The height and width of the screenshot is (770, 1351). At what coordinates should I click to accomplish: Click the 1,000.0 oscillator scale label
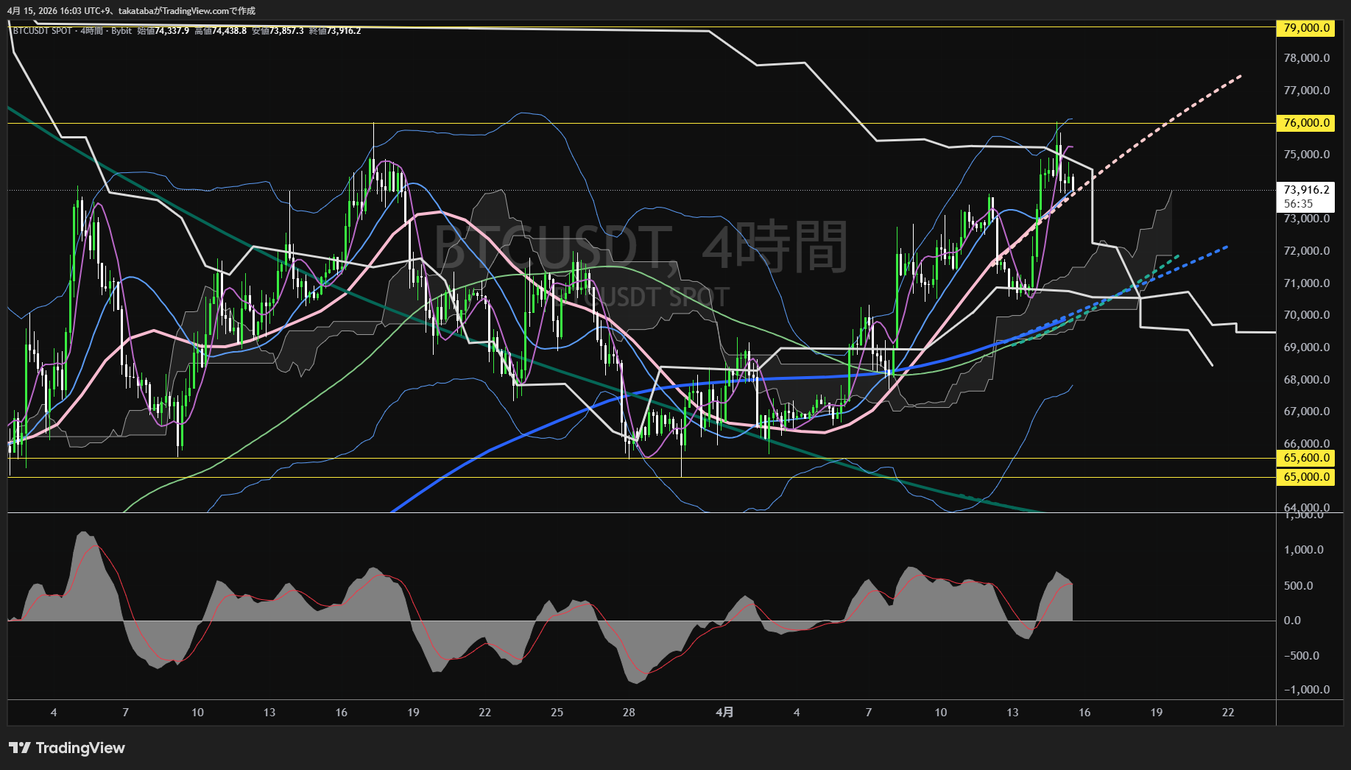pyautogui.click(x=1303, y=550)
